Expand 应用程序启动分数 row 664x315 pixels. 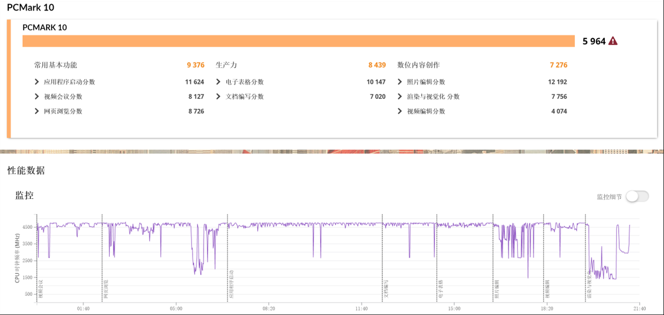[37, 82]
